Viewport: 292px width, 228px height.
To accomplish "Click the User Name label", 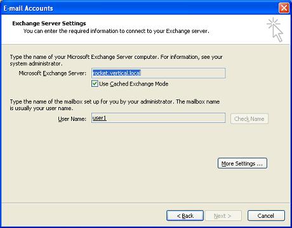I will click(x=72, y=119).
